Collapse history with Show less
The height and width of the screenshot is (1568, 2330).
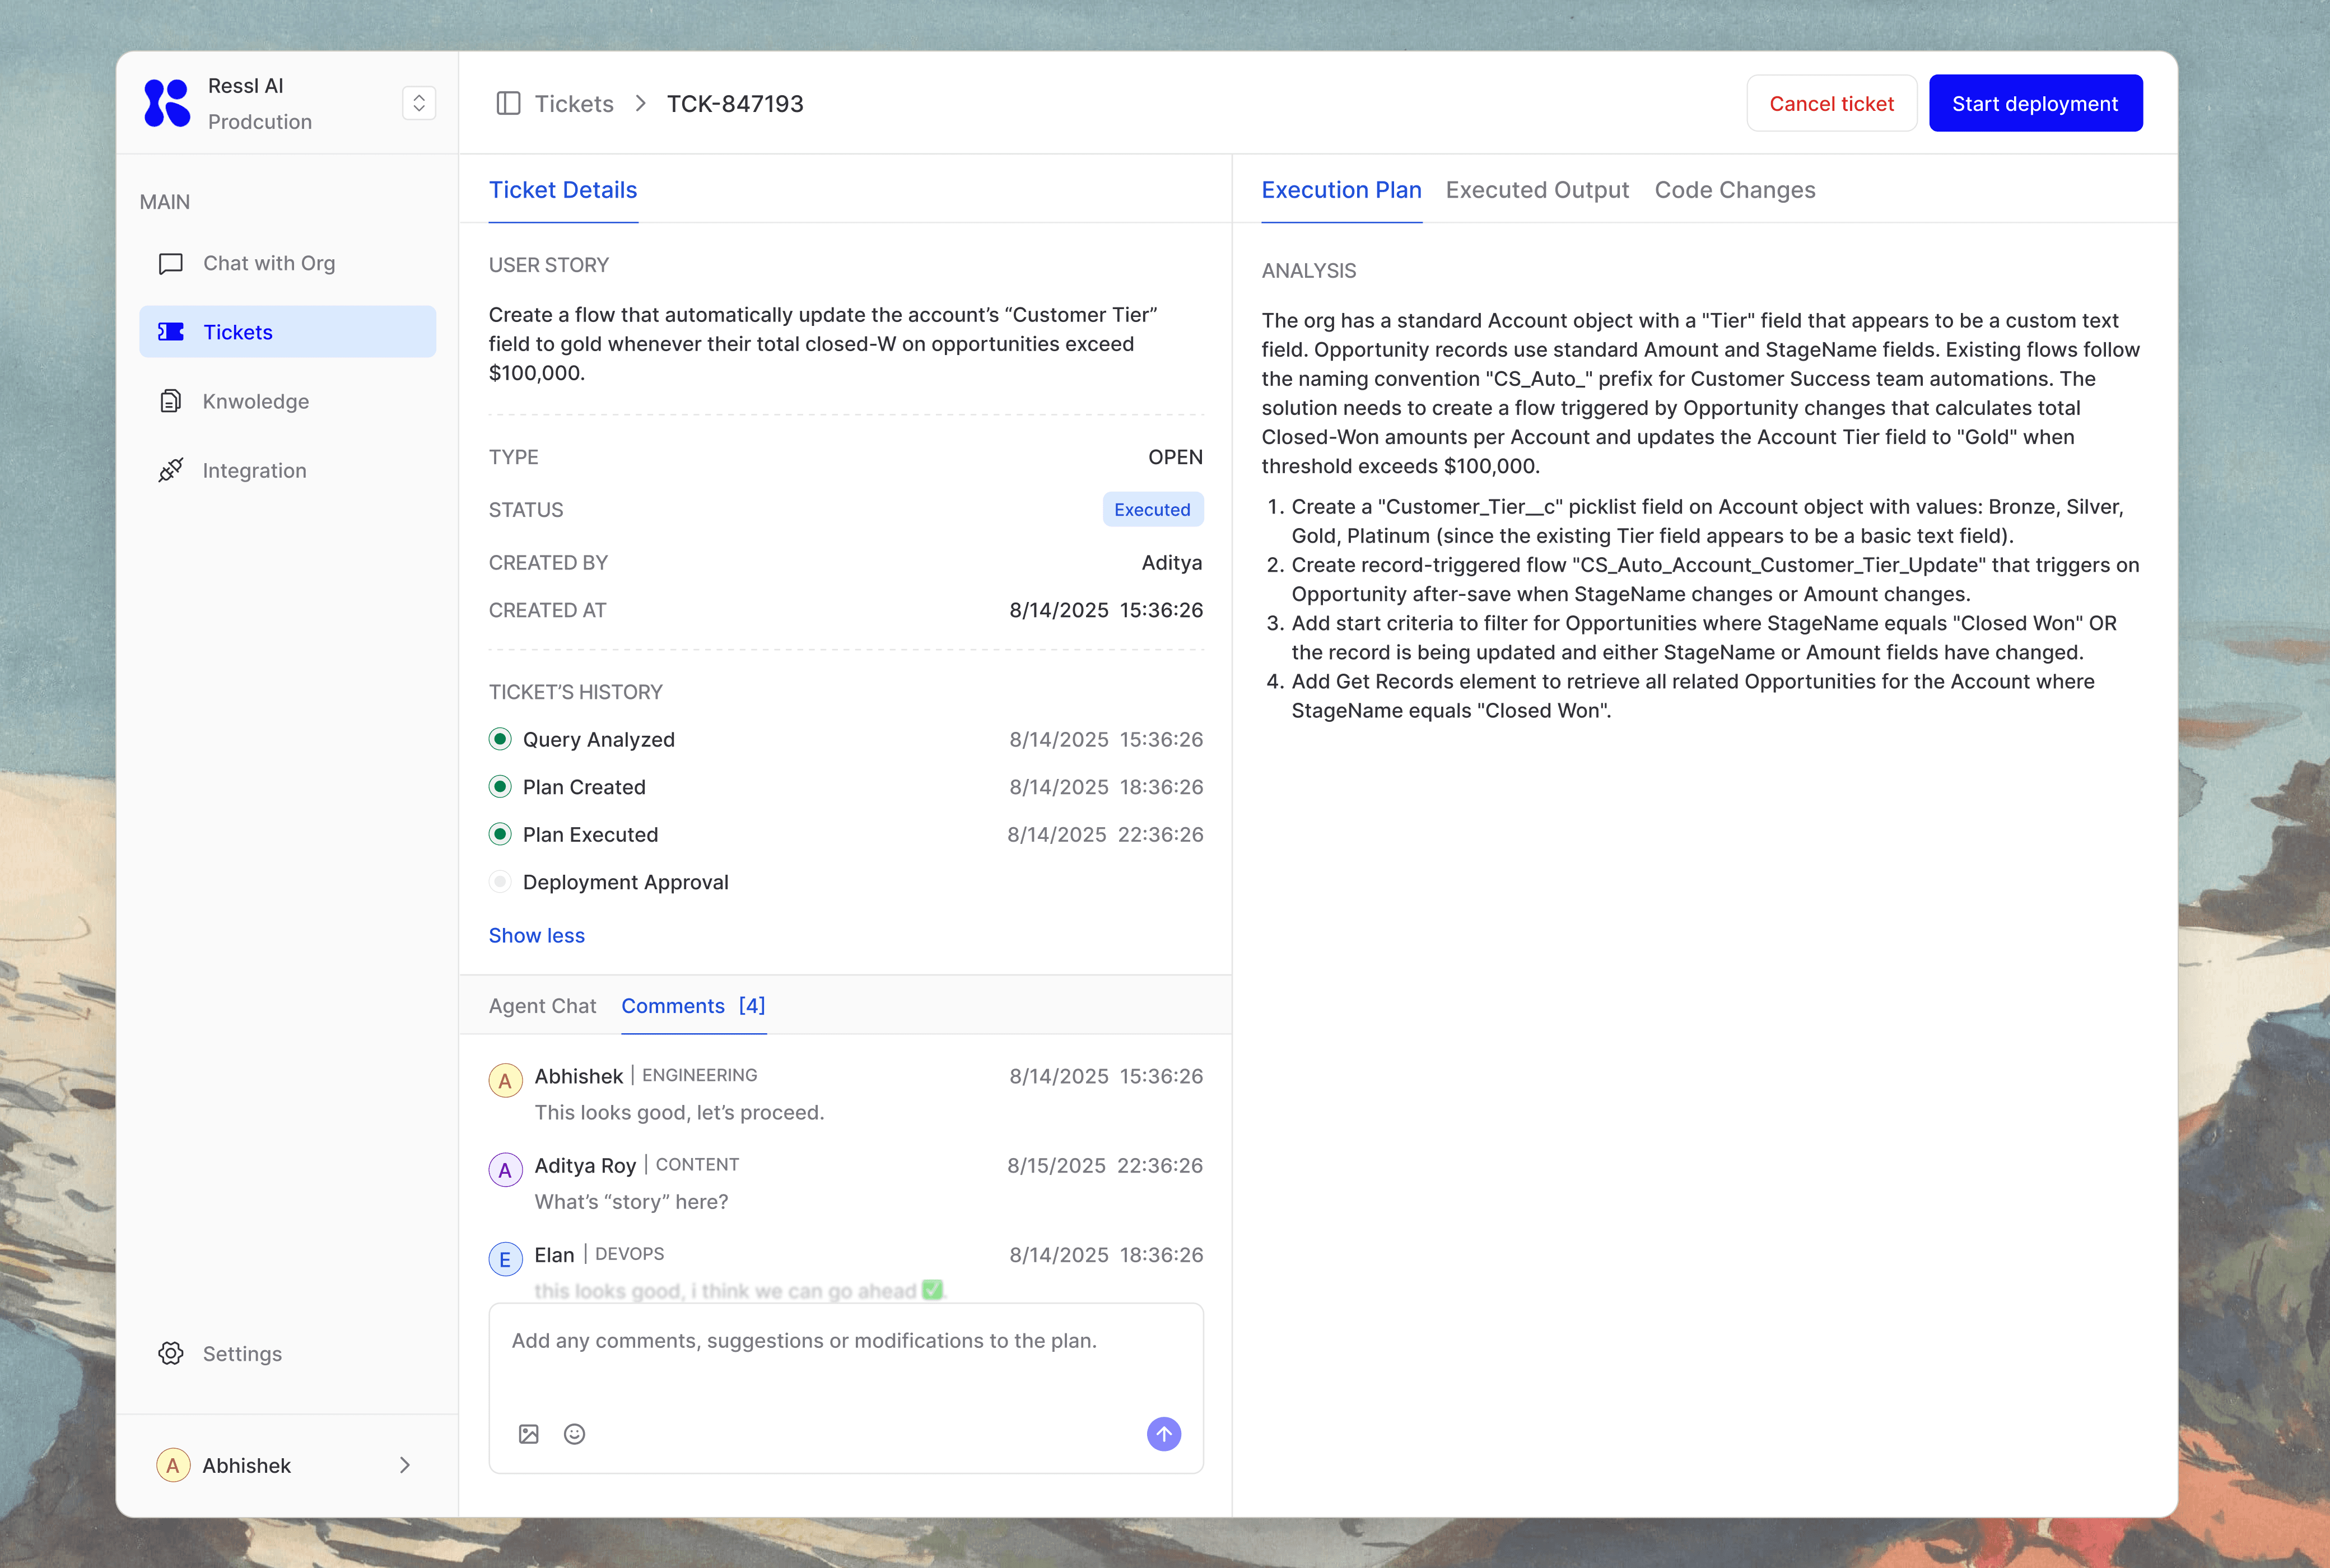536,935
